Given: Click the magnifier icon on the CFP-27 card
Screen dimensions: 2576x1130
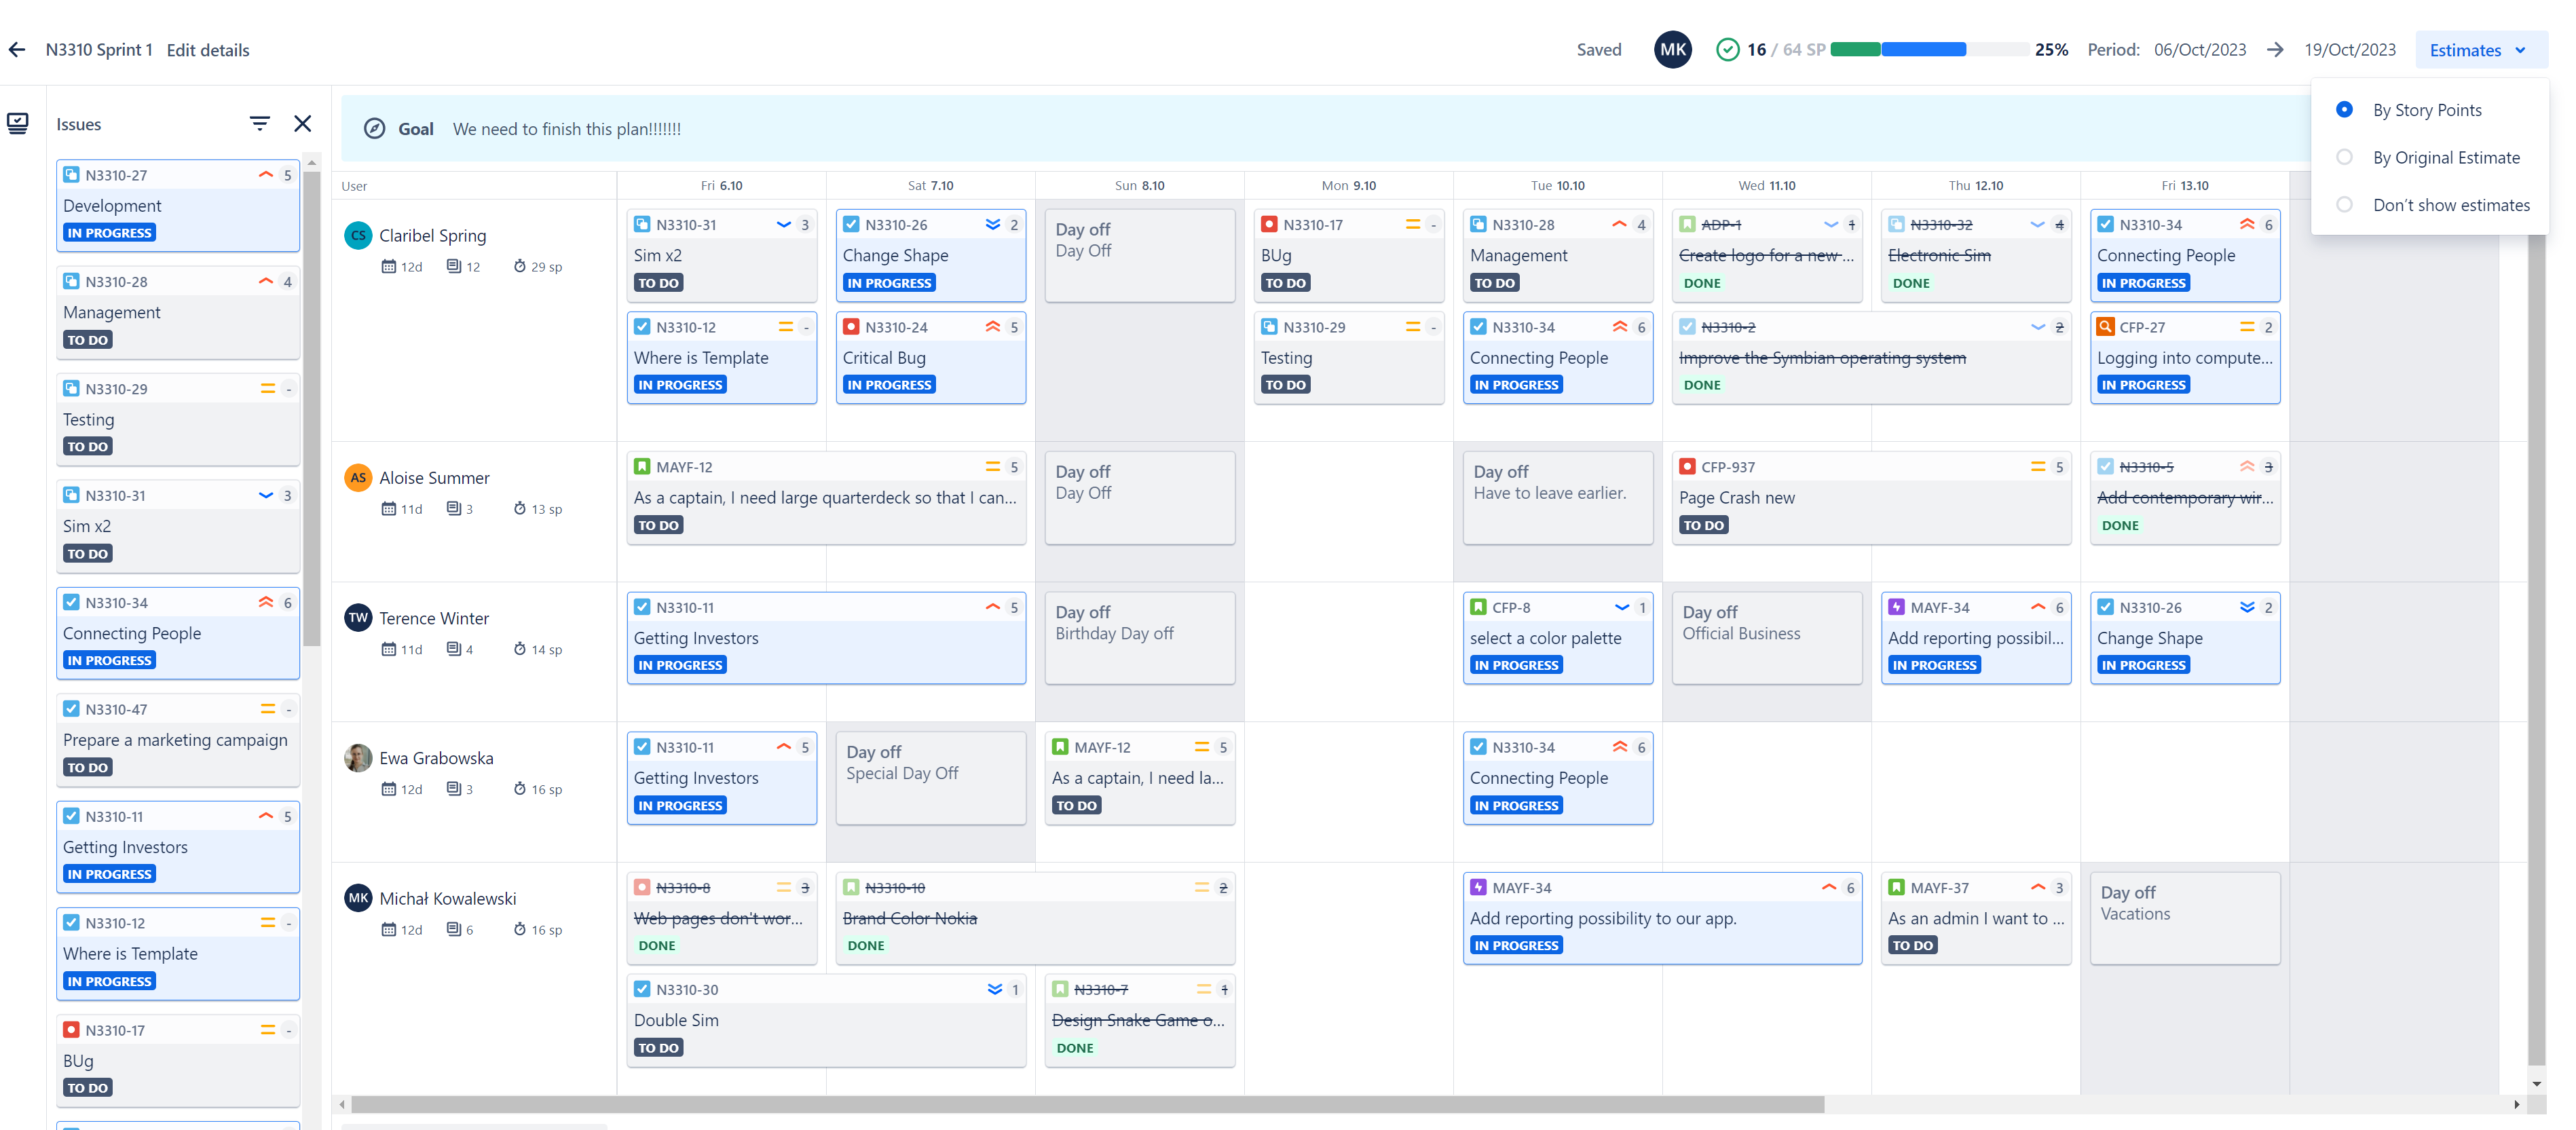Looking at the screenshot, I should (x=2106, y=326).
